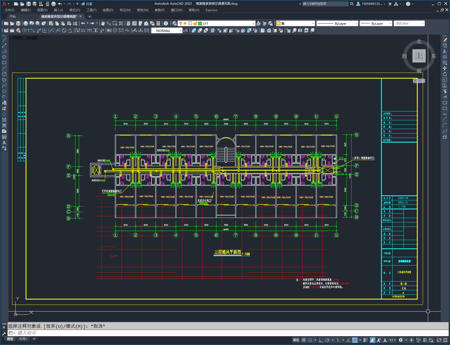Screen dimensions: 450x345
Task: Click the Diameter dimension tool
Action: [x=64, y=31]
